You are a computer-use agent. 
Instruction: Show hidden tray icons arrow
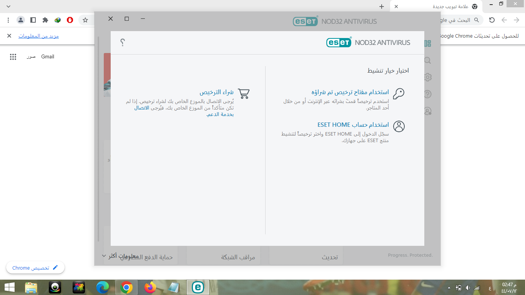(x=449, y=288)
